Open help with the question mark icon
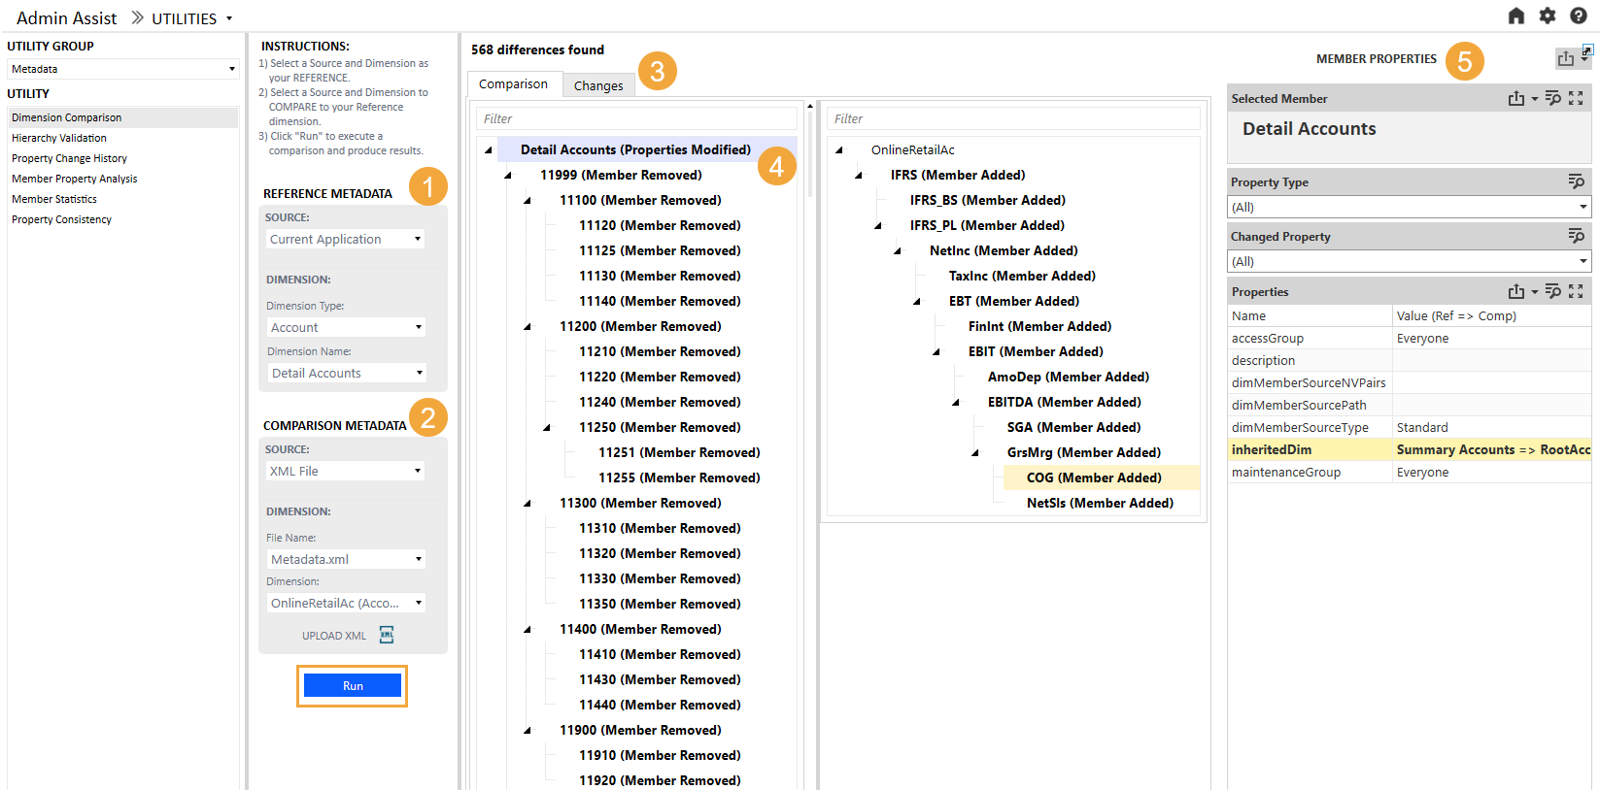Viewport: 1600px width, 790px height. pyautogui.click(x=1579, y=16)
